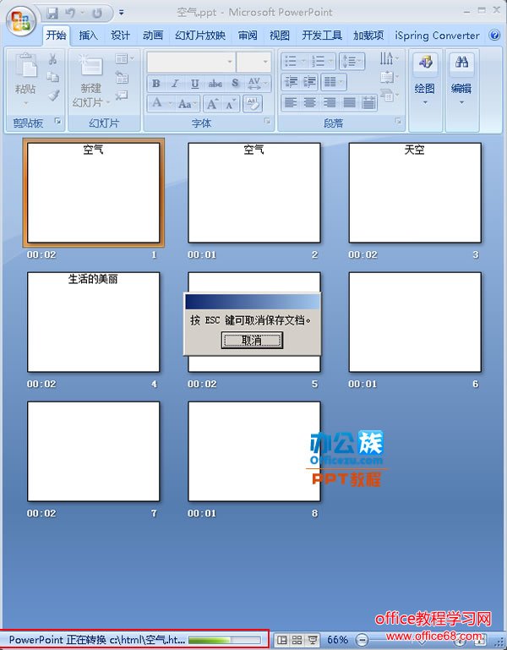Screen dimensions: 507x650
Task: Open the 段落 paragraph dialog launcher
Action: (398, 121)
